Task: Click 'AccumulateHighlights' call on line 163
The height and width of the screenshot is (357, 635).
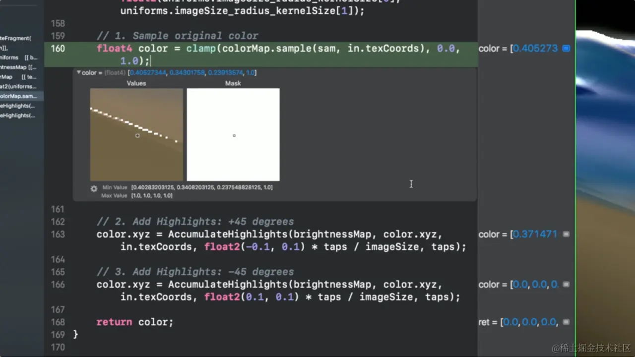Action: click(x=227, y=234)
